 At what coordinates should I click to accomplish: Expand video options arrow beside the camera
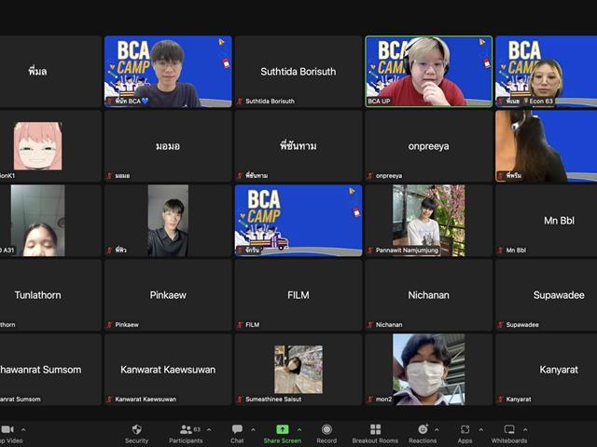coord(23,429)
